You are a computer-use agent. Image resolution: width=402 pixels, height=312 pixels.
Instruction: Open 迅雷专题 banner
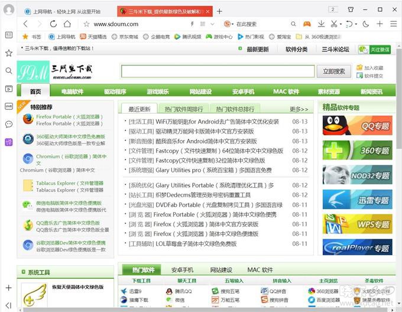click(358, 200)
